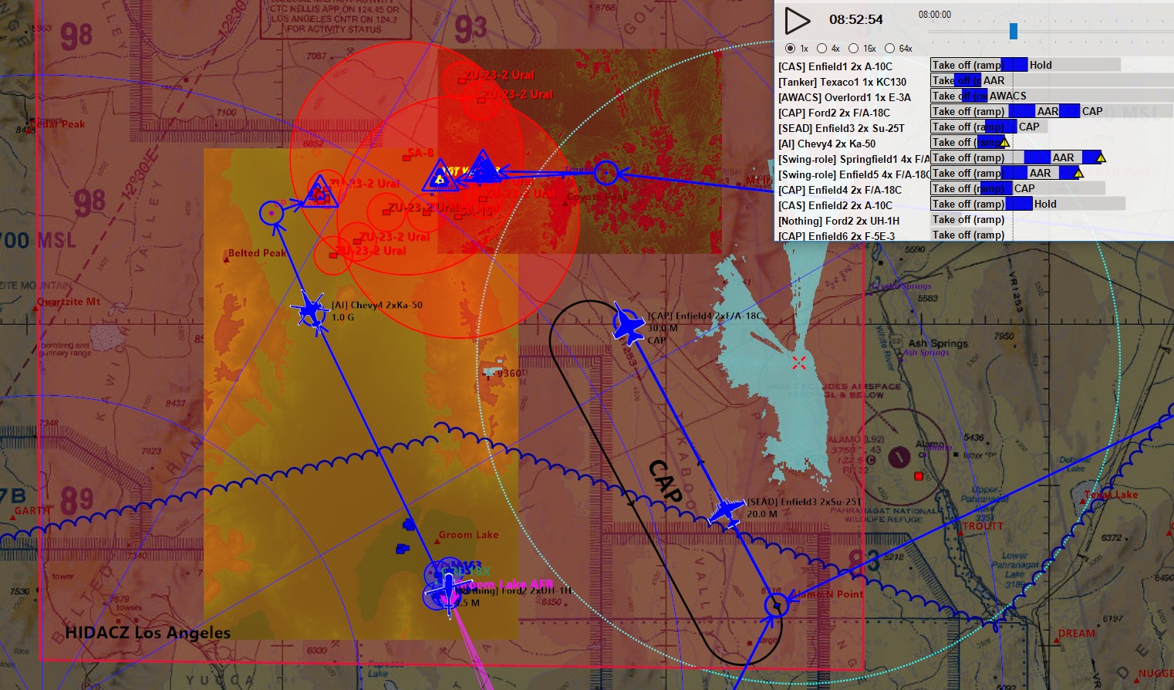Click the upper blue ground unit near Groom Lake
This screenshot has height=690, width=1174.
point(409,525)
